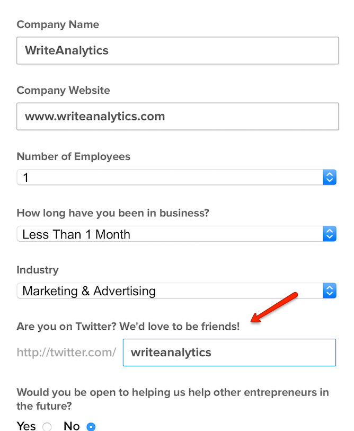
Task: Click the "How long have you been in business?" label
Action: pyautogui.click(x=113, y=213)
